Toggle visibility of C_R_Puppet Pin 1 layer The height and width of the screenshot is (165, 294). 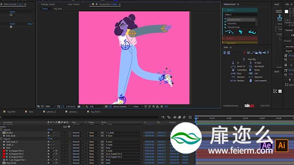coord(48,160)
